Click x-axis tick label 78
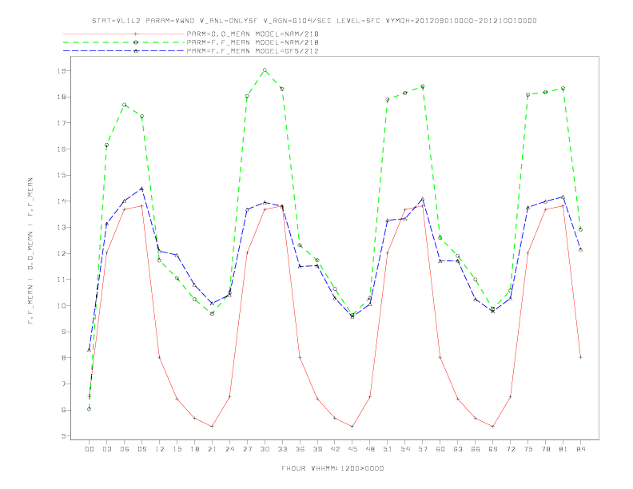 (546, 449)
